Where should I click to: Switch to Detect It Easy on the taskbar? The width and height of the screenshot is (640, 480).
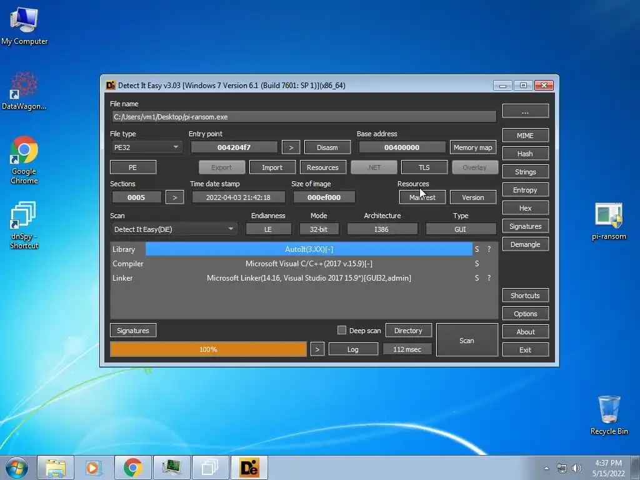coord(249,467)
